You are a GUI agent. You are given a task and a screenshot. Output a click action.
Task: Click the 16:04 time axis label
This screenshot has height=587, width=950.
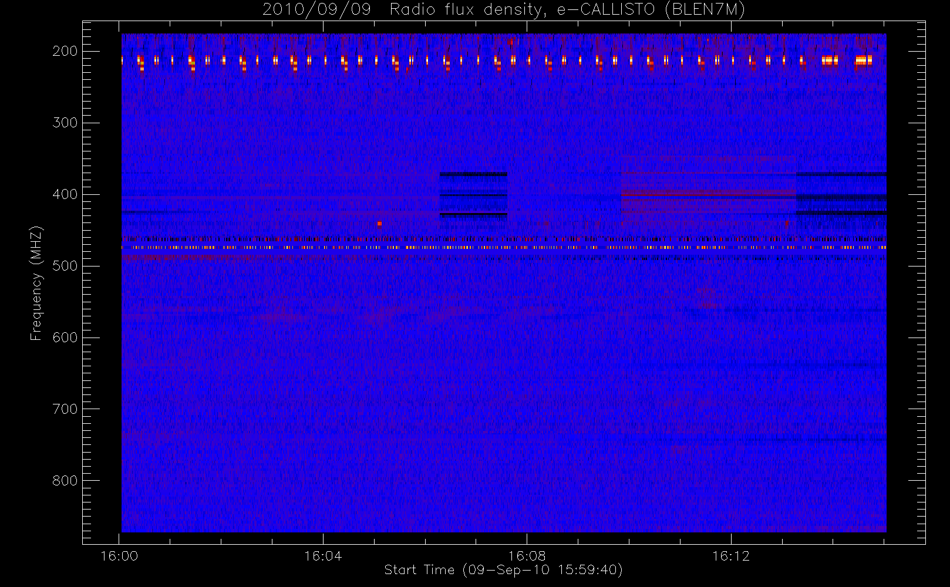point(323,556)
